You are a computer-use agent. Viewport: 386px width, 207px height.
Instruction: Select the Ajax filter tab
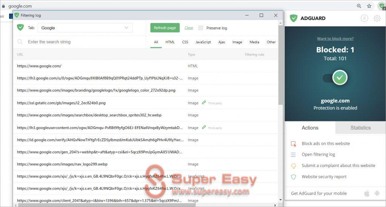click(x=222, y=42)
